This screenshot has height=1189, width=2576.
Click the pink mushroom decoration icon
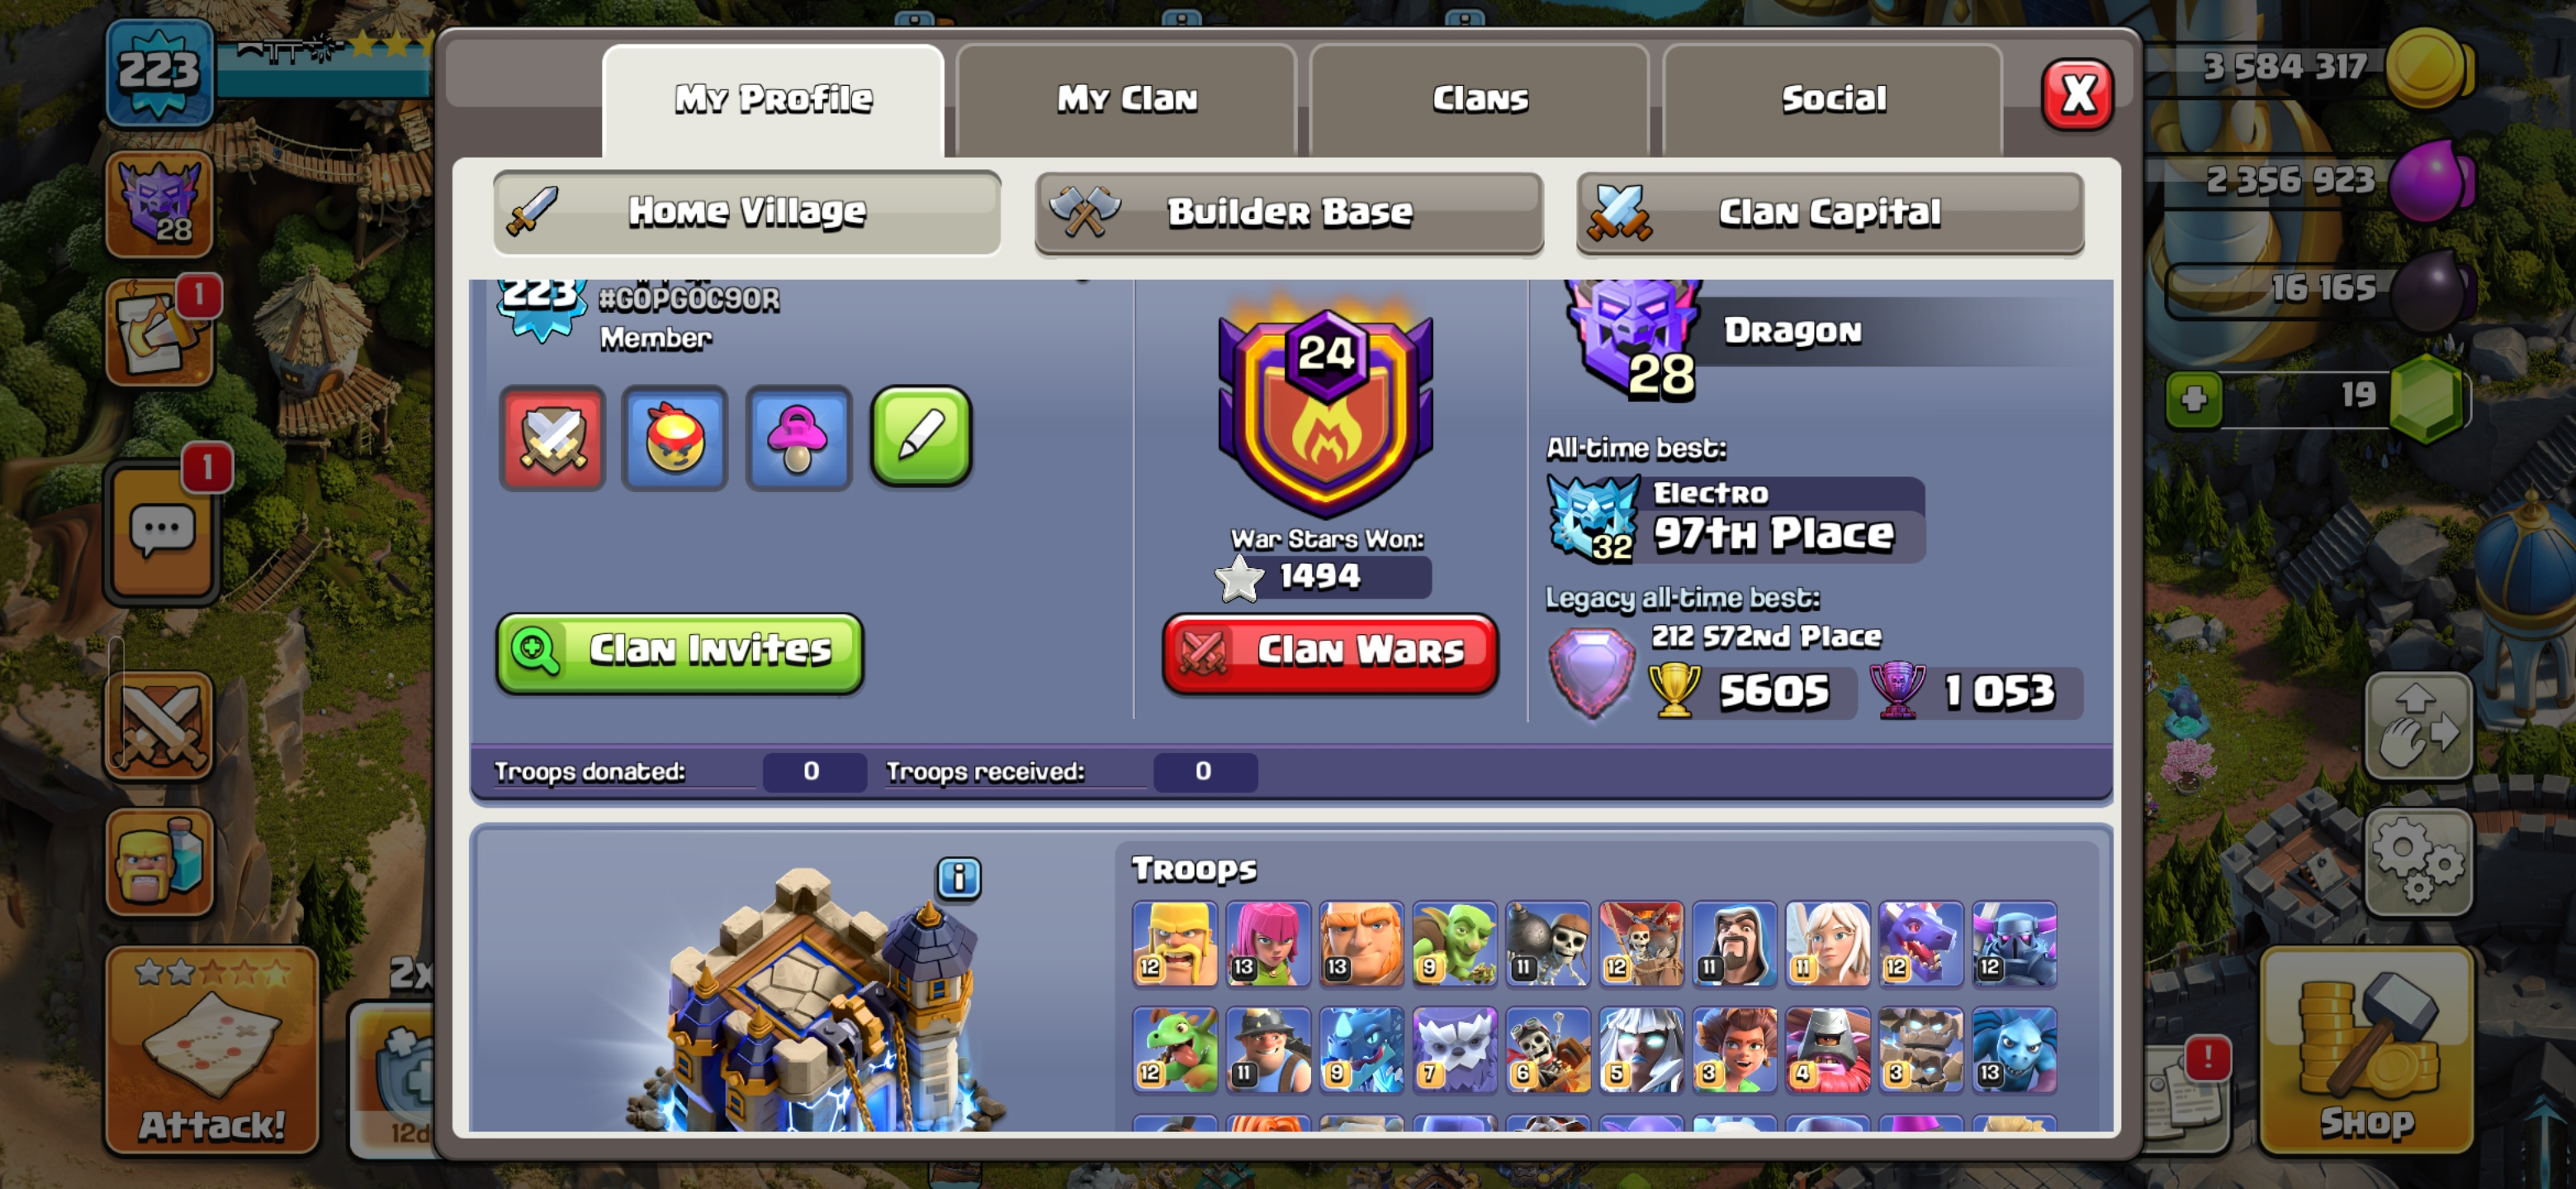pos(798,438)
